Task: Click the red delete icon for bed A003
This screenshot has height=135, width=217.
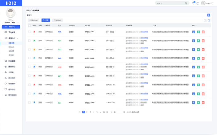Action: click(x=203, y=50)
